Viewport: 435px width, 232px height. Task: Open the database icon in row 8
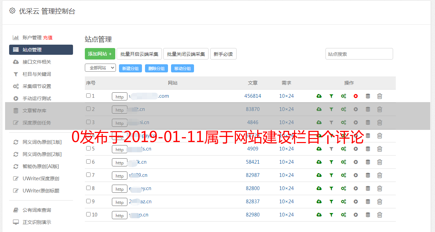click(x=368, y=188)
